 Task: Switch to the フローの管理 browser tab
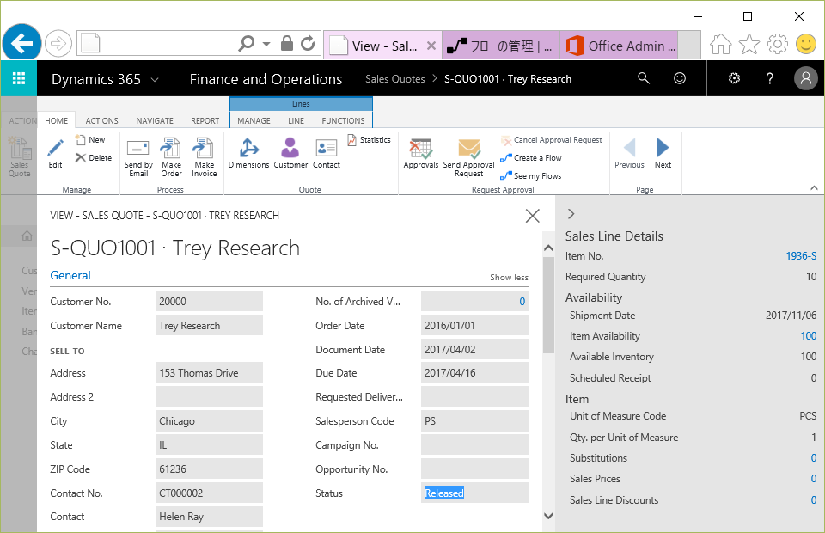[x=501, y=46]
